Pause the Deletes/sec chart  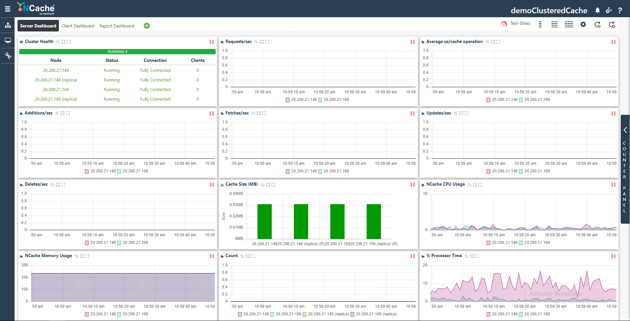click(212, 185)
